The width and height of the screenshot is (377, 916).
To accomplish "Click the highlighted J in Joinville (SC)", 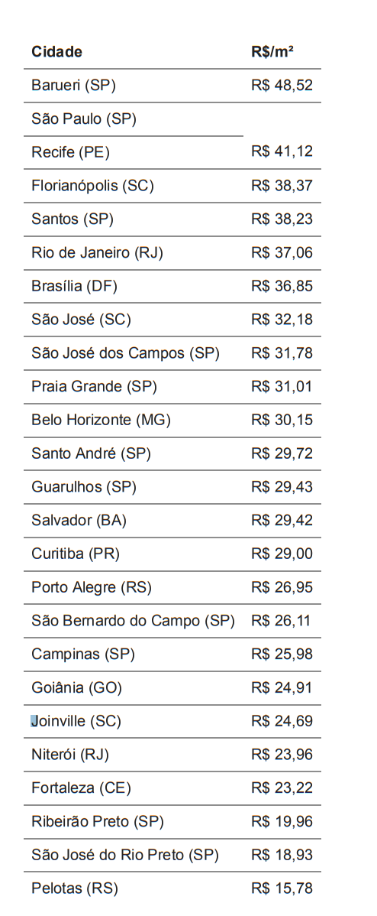I will [x=34, y=721].
